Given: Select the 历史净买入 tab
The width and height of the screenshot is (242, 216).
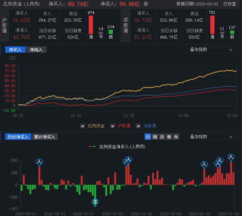Looking at the screenshot, I should pyautogui.click(x=18, y=137).
